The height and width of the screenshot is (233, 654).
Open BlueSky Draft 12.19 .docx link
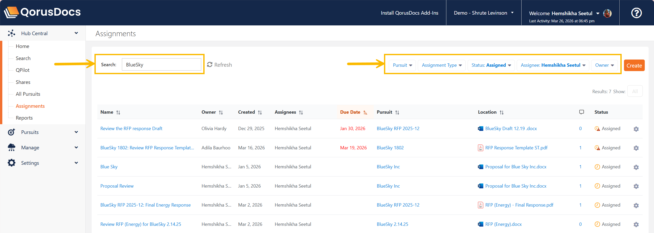[x=511, y=129]
